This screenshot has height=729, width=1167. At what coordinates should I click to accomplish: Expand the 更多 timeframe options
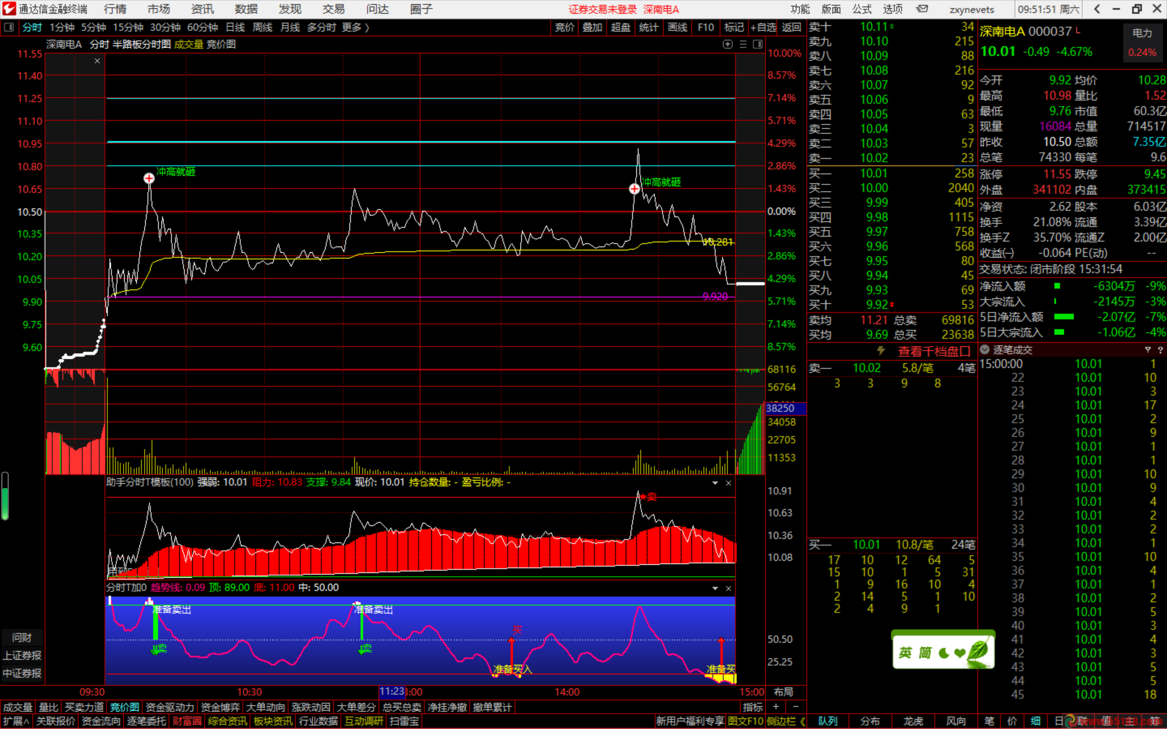tap(356, 28)
